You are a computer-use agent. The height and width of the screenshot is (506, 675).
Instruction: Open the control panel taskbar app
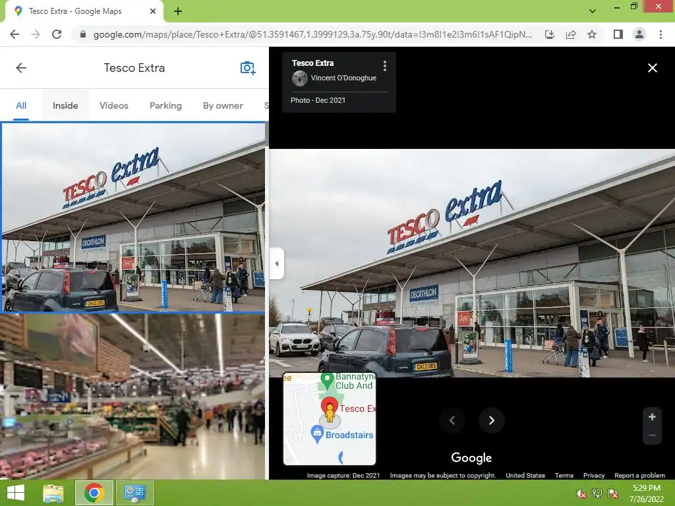[134, 493]
